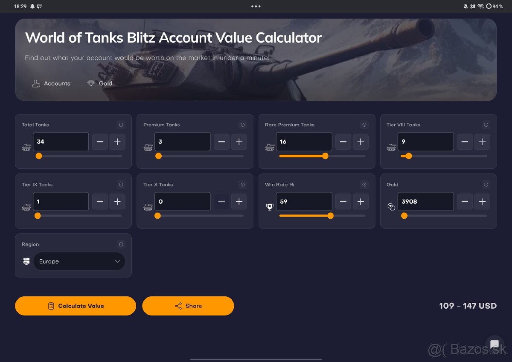Click the info icon on Total Tanks card
This screenshot has height=362, width=512.
click(121, 125)
